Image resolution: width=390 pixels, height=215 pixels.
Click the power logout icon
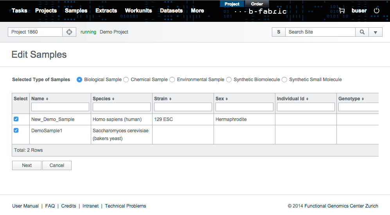coord(377,11)
